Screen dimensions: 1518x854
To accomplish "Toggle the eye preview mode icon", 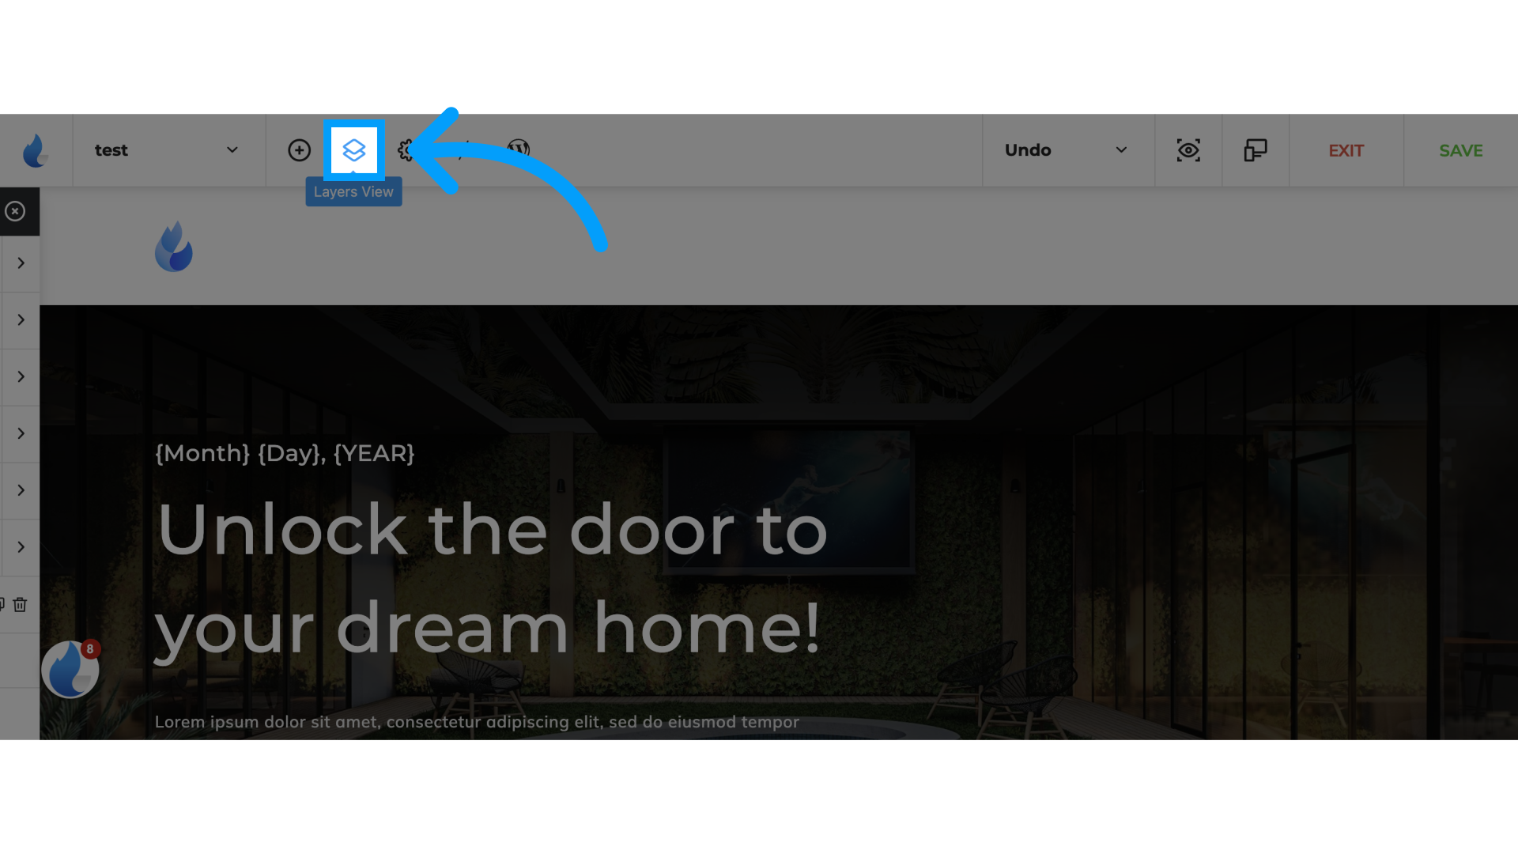I will coord(1188,150).
